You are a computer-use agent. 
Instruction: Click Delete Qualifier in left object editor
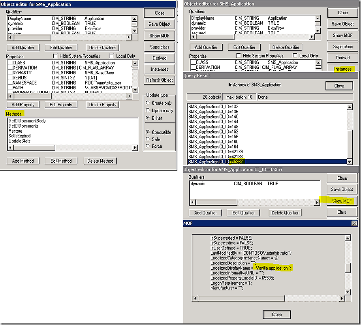tap(102, 48)
